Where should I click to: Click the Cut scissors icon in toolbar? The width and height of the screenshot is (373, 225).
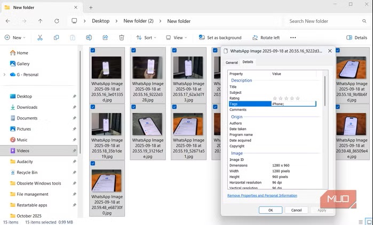tap(40, 38)
